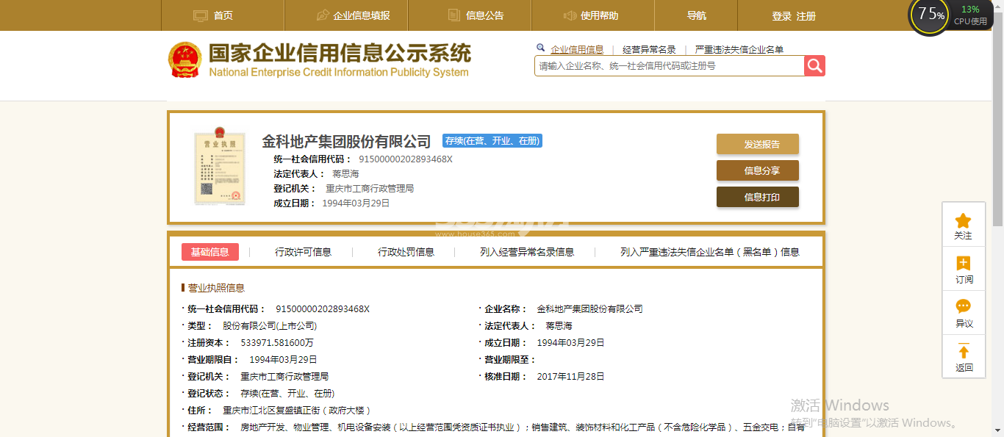Click the 注册 link
The width and height of the screenshot is (1004, 437).
click(806, 16)
